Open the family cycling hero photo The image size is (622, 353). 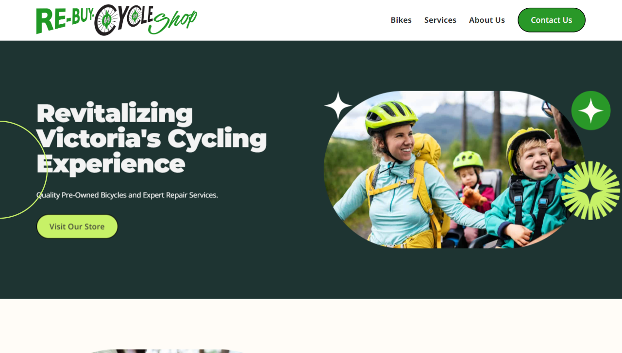point(454,170)
